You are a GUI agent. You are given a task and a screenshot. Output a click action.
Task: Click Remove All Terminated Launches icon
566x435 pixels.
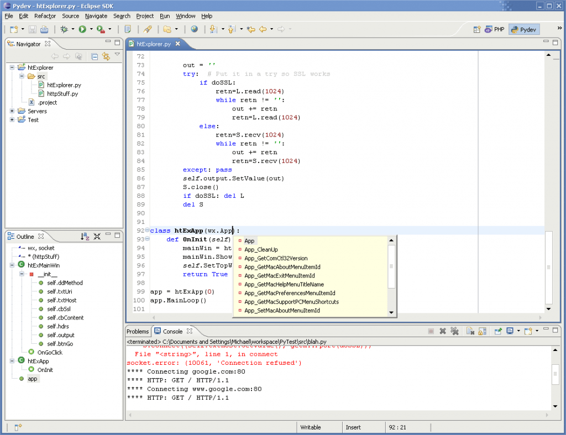[454, 331]
